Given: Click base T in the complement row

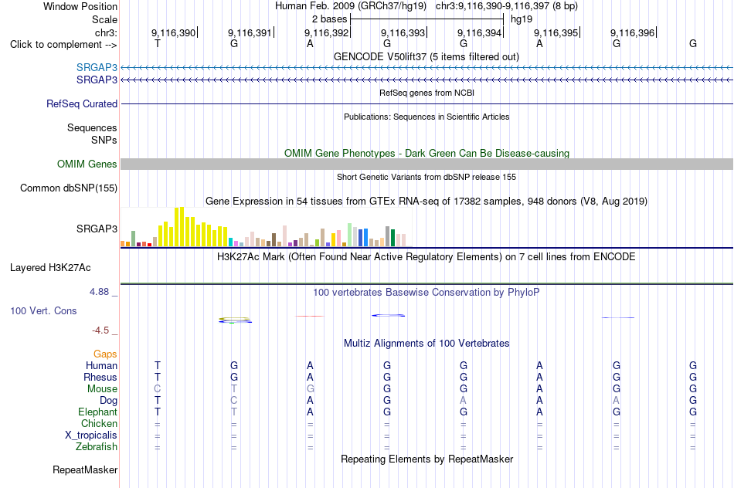Looking at the screenshot, I should point(158,44).
